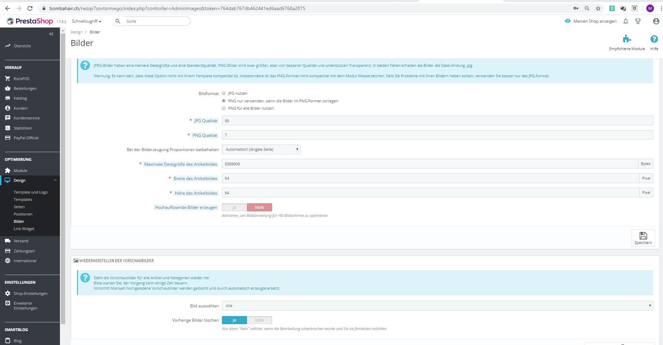Screen dimensions: 663x345
Task: Select the 'JPG nutzen' radio button
Action: (224, 93)
